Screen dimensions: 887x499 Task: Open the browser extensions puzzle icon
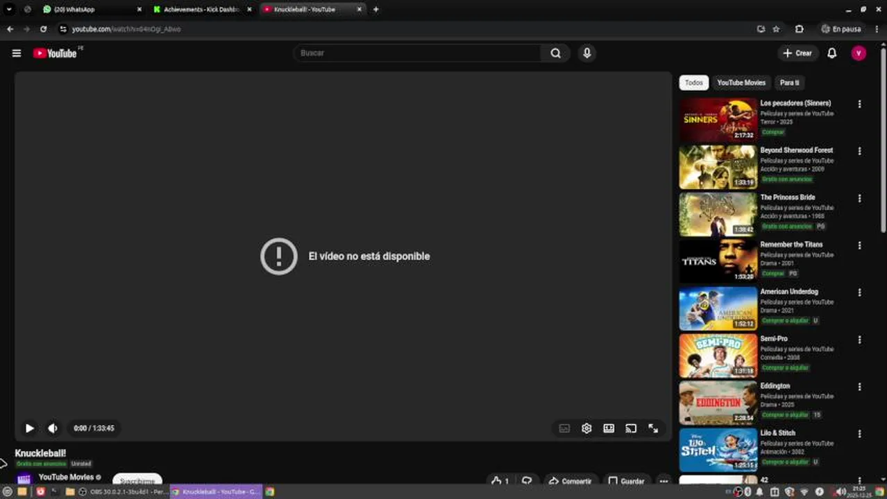coord(799,29)
